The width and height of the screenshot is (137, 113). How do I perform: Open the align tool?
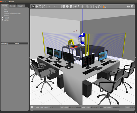pos(96,6)
